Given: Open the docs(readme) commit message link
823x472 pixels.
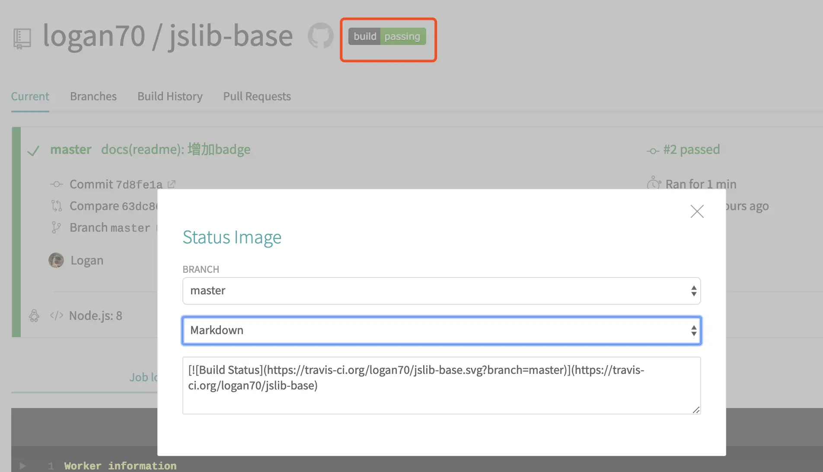Looking at the screenshot, I should coord(176,150).
